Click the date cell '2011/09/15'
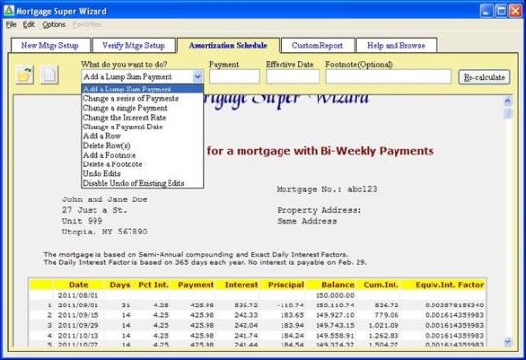The width and height of the screenshot is (526, 360). point(78,315)
